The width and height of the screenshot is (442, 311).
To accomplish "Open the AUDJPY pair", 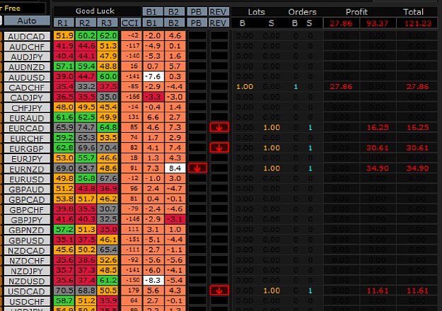I will click(27, 57).
